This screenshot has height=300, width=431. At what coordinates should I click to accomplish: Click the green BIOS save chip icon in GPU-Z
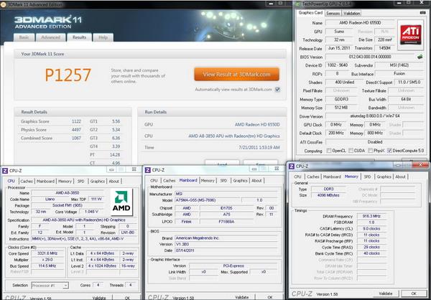click(x=420, y=57)
